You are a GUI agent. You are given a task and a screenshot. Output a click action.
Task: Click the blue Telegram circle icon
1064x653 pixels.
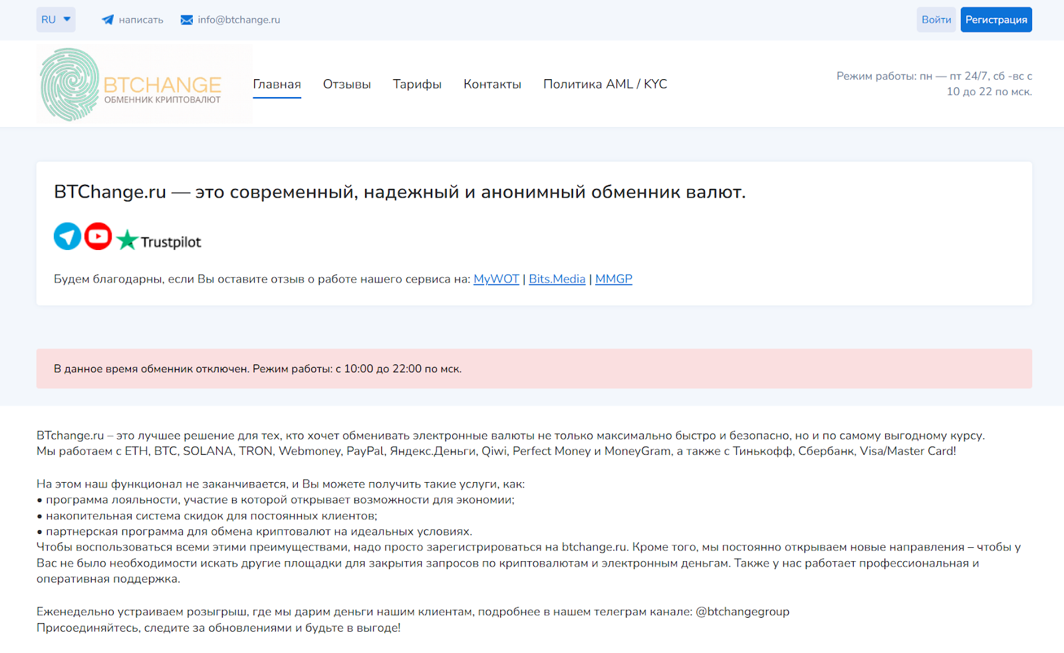click(x=67, y=236)
